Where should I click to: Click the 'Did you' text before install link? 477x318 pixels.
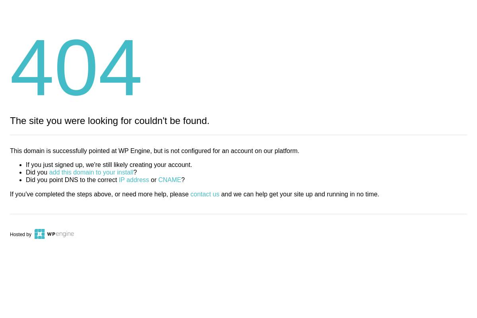click(37, 172)
